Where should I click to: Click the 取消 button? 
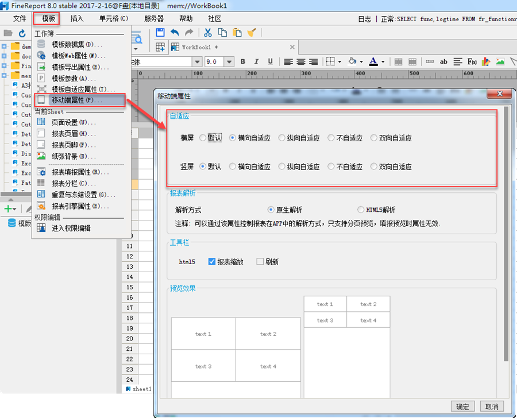pyautogui.click(x=492, y=406)
